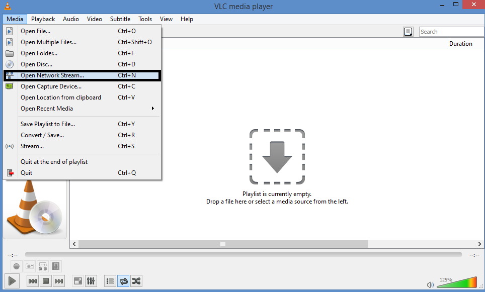485x292 pixels.
Task: Click playlist horizontal scrollbar left arrow
Action: [74, 244]
